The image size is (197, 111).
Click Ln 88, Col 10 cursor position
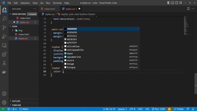[x=109, y=109]
